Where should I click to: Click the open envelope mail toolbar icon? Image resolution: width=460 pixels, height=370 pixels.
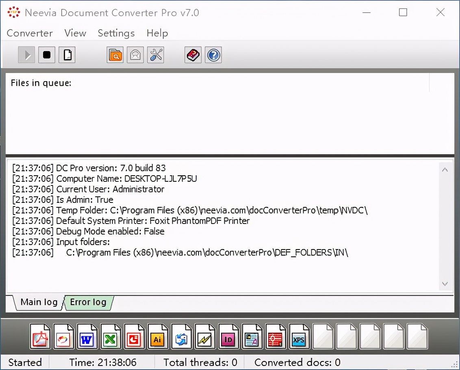135,55
